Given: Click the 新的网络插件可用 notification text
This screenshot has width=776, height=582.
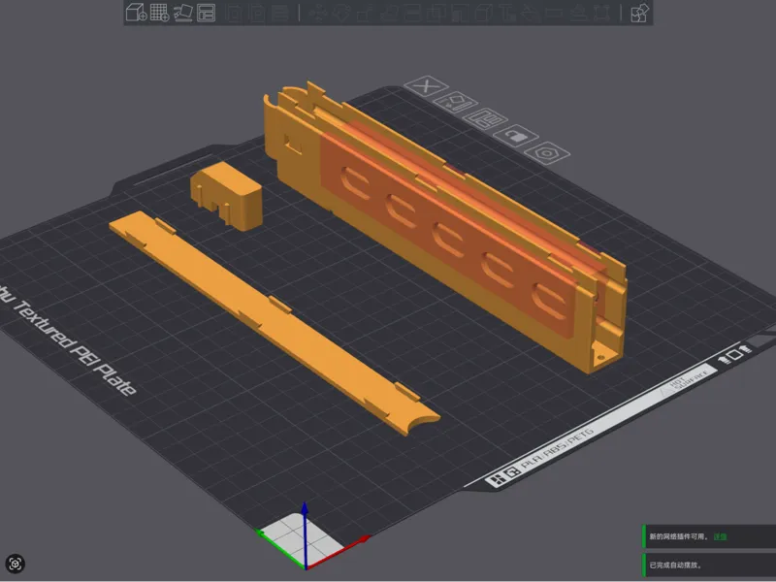Looking at the screenshot, I should [x=678, y=536].
